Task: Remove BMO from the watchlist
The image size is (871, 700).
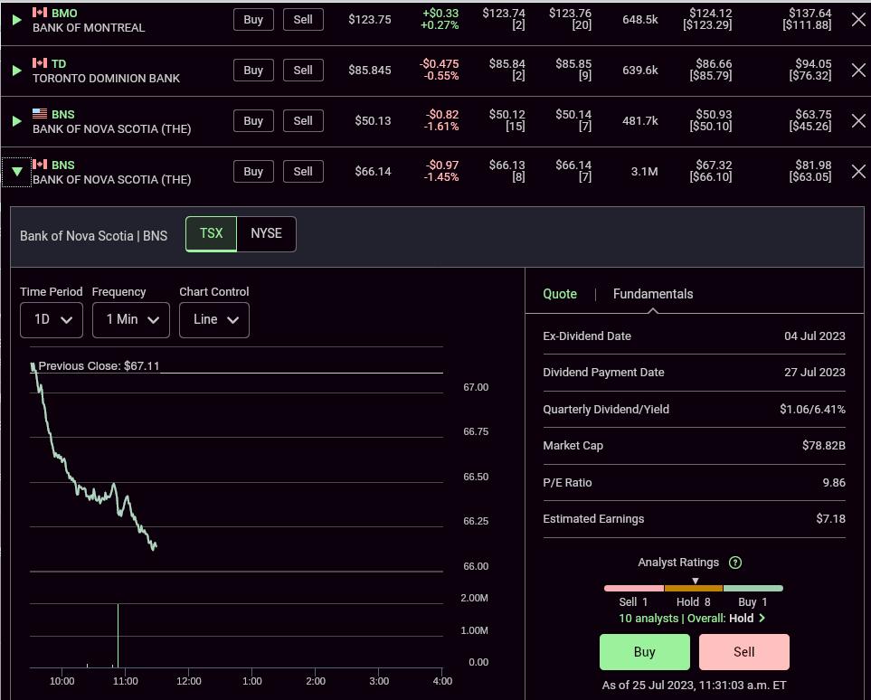Action: point(858,20)
